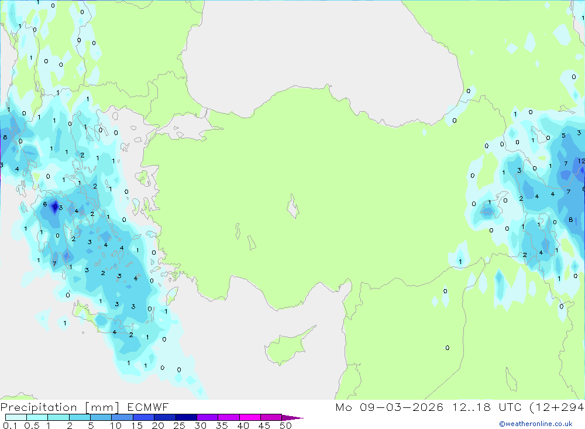
Task: Click the above-50 arrow tip of legend
Action: click(x=292, y=418)
